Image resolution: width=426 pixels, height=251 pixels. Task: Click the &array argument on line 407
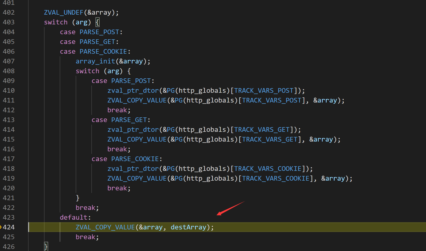131,61
